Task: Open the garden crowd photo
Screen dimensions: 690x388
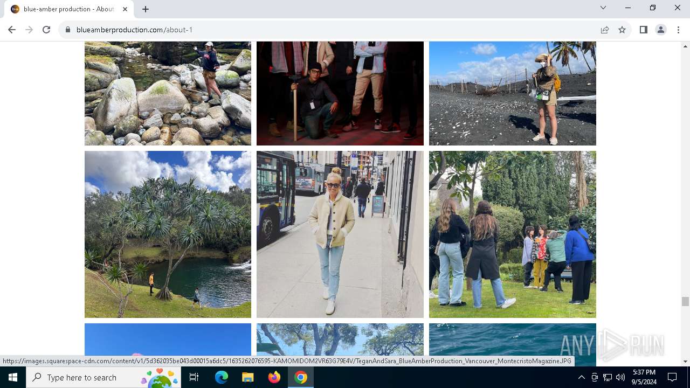Action: [513, 234]
